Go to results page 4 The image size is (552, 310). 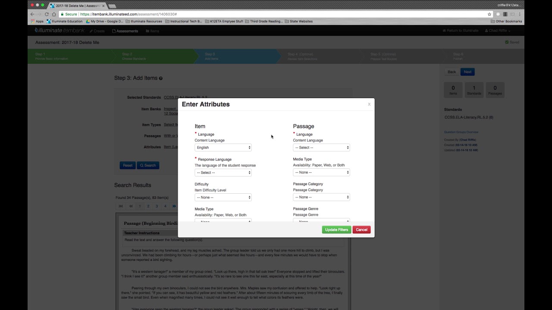[x=165, y=206]
